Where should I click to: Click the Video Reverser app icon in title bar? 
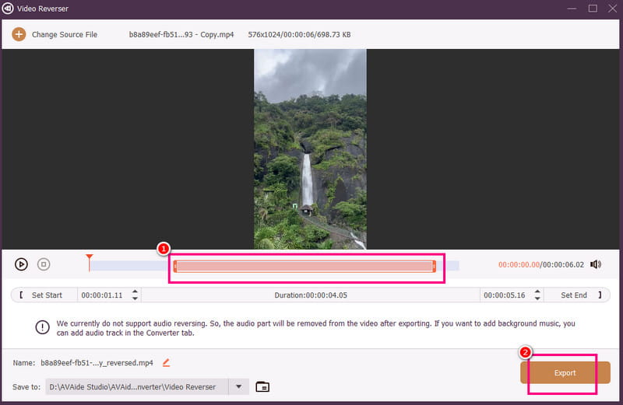8,9
